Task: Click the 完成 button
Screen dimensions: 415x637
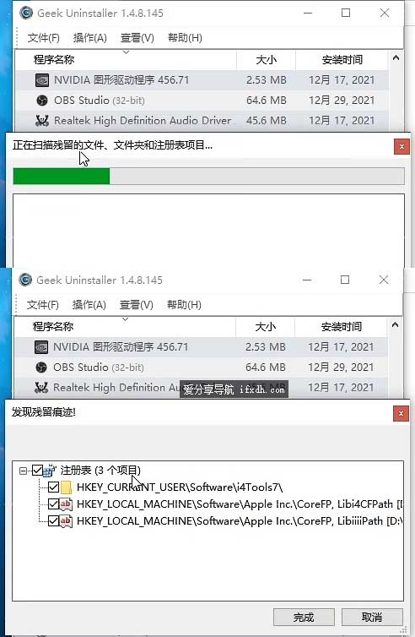Action: (x=304, y=618)
